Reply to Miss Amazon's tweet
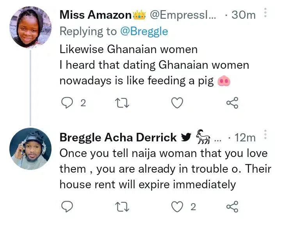 [68, 103]
